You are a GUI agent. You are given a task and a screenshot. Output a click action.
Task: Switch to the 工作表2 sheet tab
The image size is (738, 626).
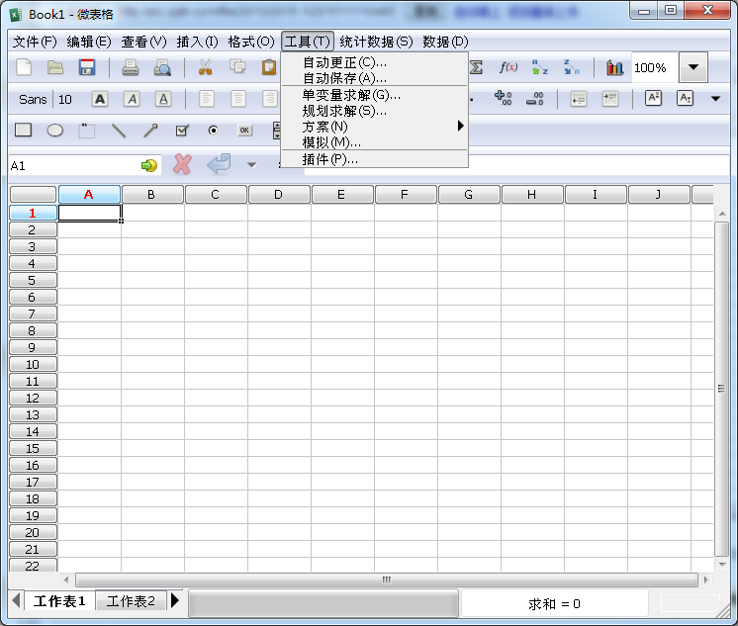(x=131, y=601)
